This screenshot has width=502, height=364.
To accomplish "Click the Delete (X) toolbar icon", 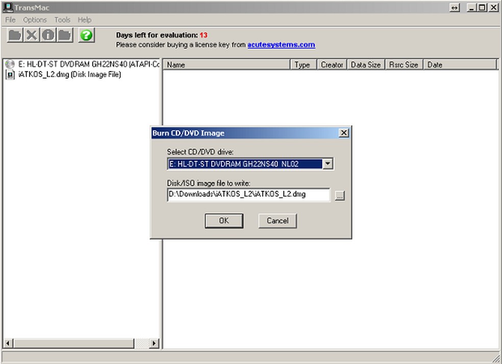I will (32, 35).
